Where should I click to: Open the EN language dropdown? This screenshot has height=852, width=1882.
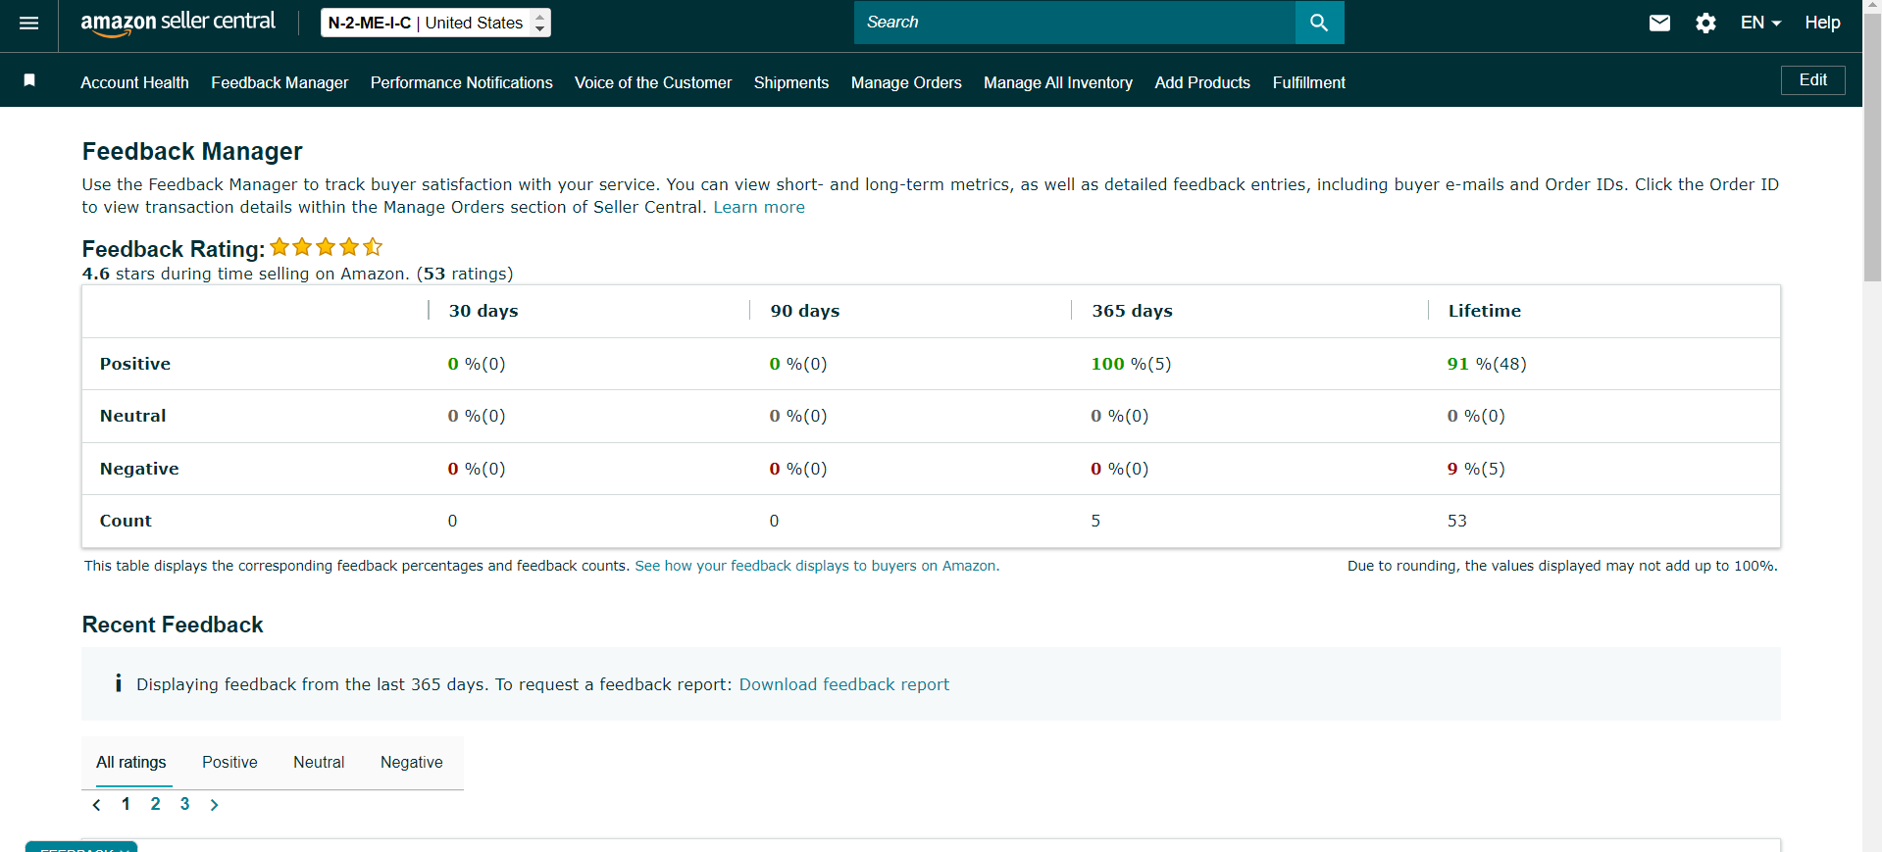[x=1760, y=23]
